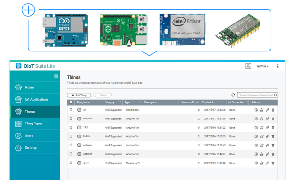Click the Resource Count column header
Screen dimensions: 295x180
(x=189, y=102)
